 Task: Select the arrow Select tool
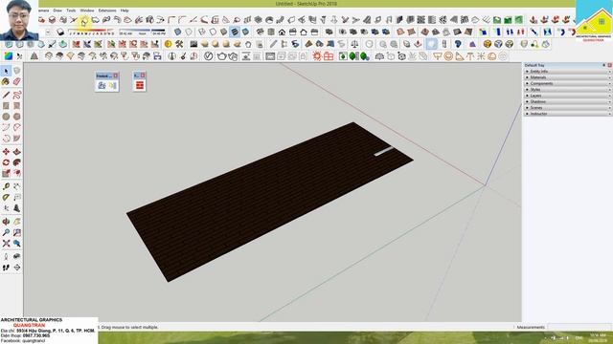coord(6,71)
